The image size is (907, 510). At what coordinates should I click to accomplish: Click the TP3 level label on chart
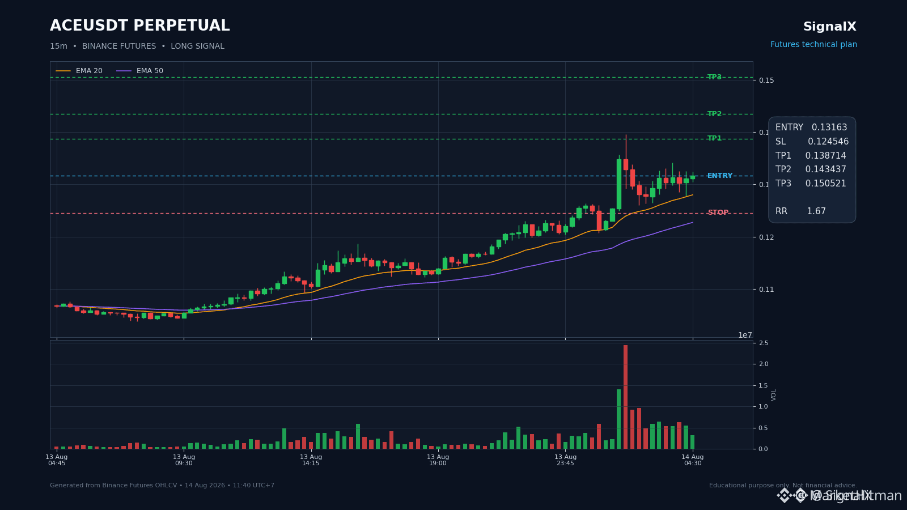(x=714, y=77)
